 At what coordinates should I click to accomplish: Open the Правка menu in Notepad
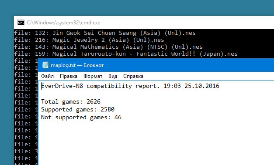pyautogui.click(x=69, y=76)
